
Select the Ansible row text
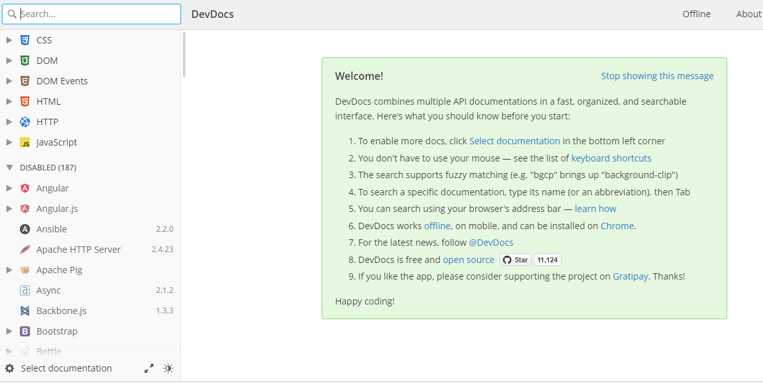click(52, 229)
